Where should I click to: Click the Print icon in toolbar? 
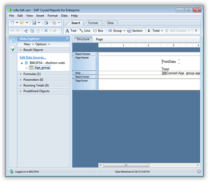coord(46,23)
